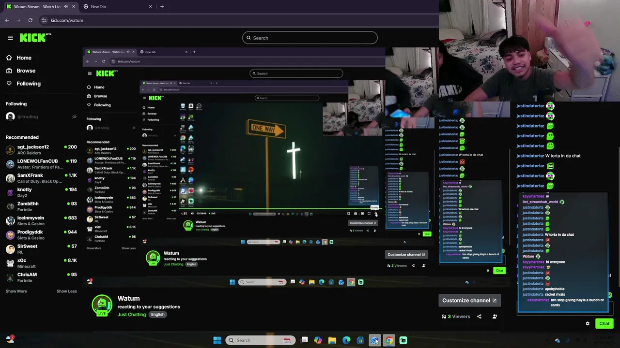Click the large green Chat button
Image resolution: width=620 pixels, height=348 pixels.
click(x=604, y=323)
